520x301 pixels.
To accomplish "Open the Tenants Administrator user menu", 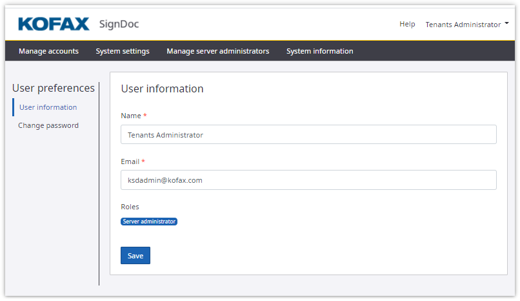I will pos(463,25).
